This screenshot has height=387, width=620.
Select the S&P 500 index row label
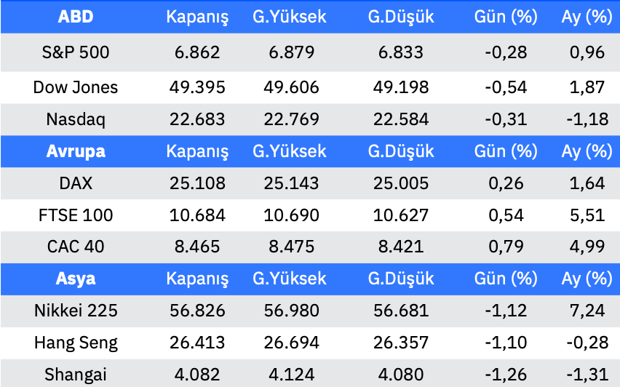click(x=76, y=52)
